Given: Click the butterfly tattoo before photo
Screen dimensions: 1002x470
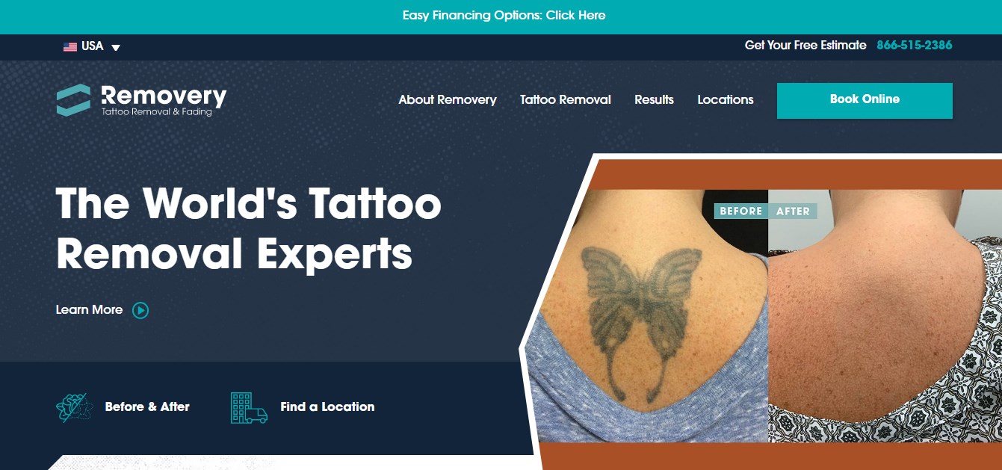Looking at the screenshot, I should coord(647,315).
